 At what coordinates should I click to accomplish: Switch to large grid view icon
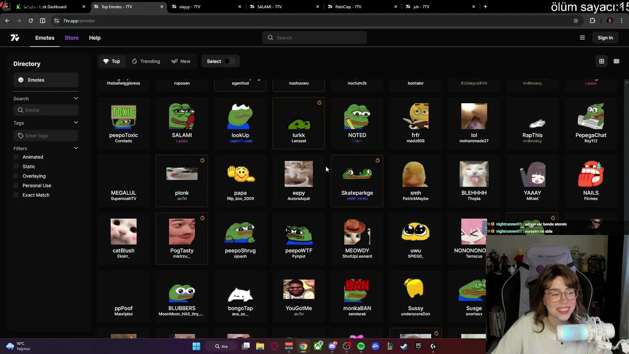click(601, 61)
